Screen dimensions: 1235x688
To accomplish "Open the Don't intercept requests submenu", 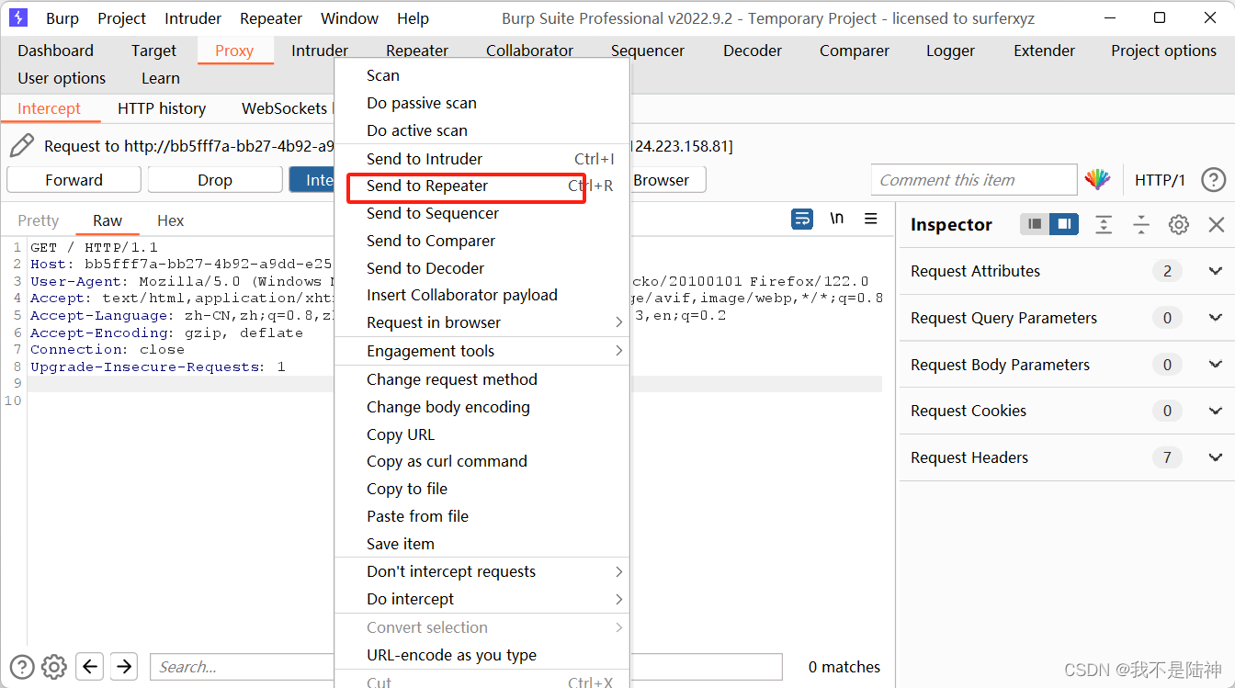I will [482, 571].
